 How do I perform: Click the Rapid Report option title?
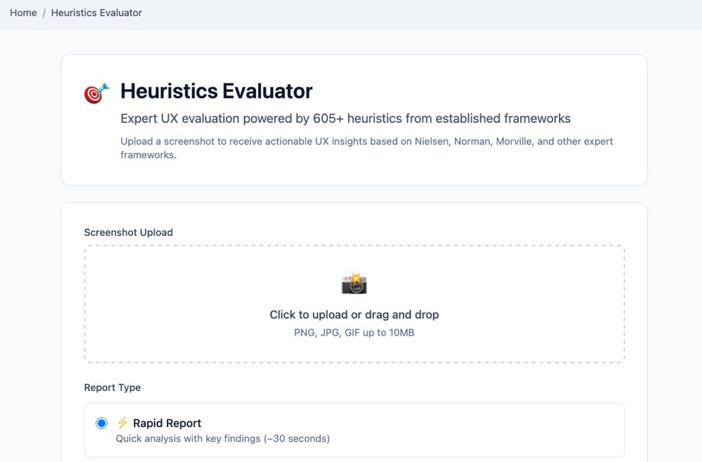pyautogui.click(x=167, y=423)
